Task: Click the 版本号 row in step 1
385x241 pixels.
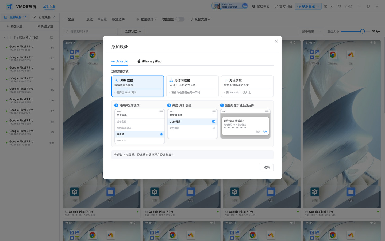Action: click(x=140, y=134)
